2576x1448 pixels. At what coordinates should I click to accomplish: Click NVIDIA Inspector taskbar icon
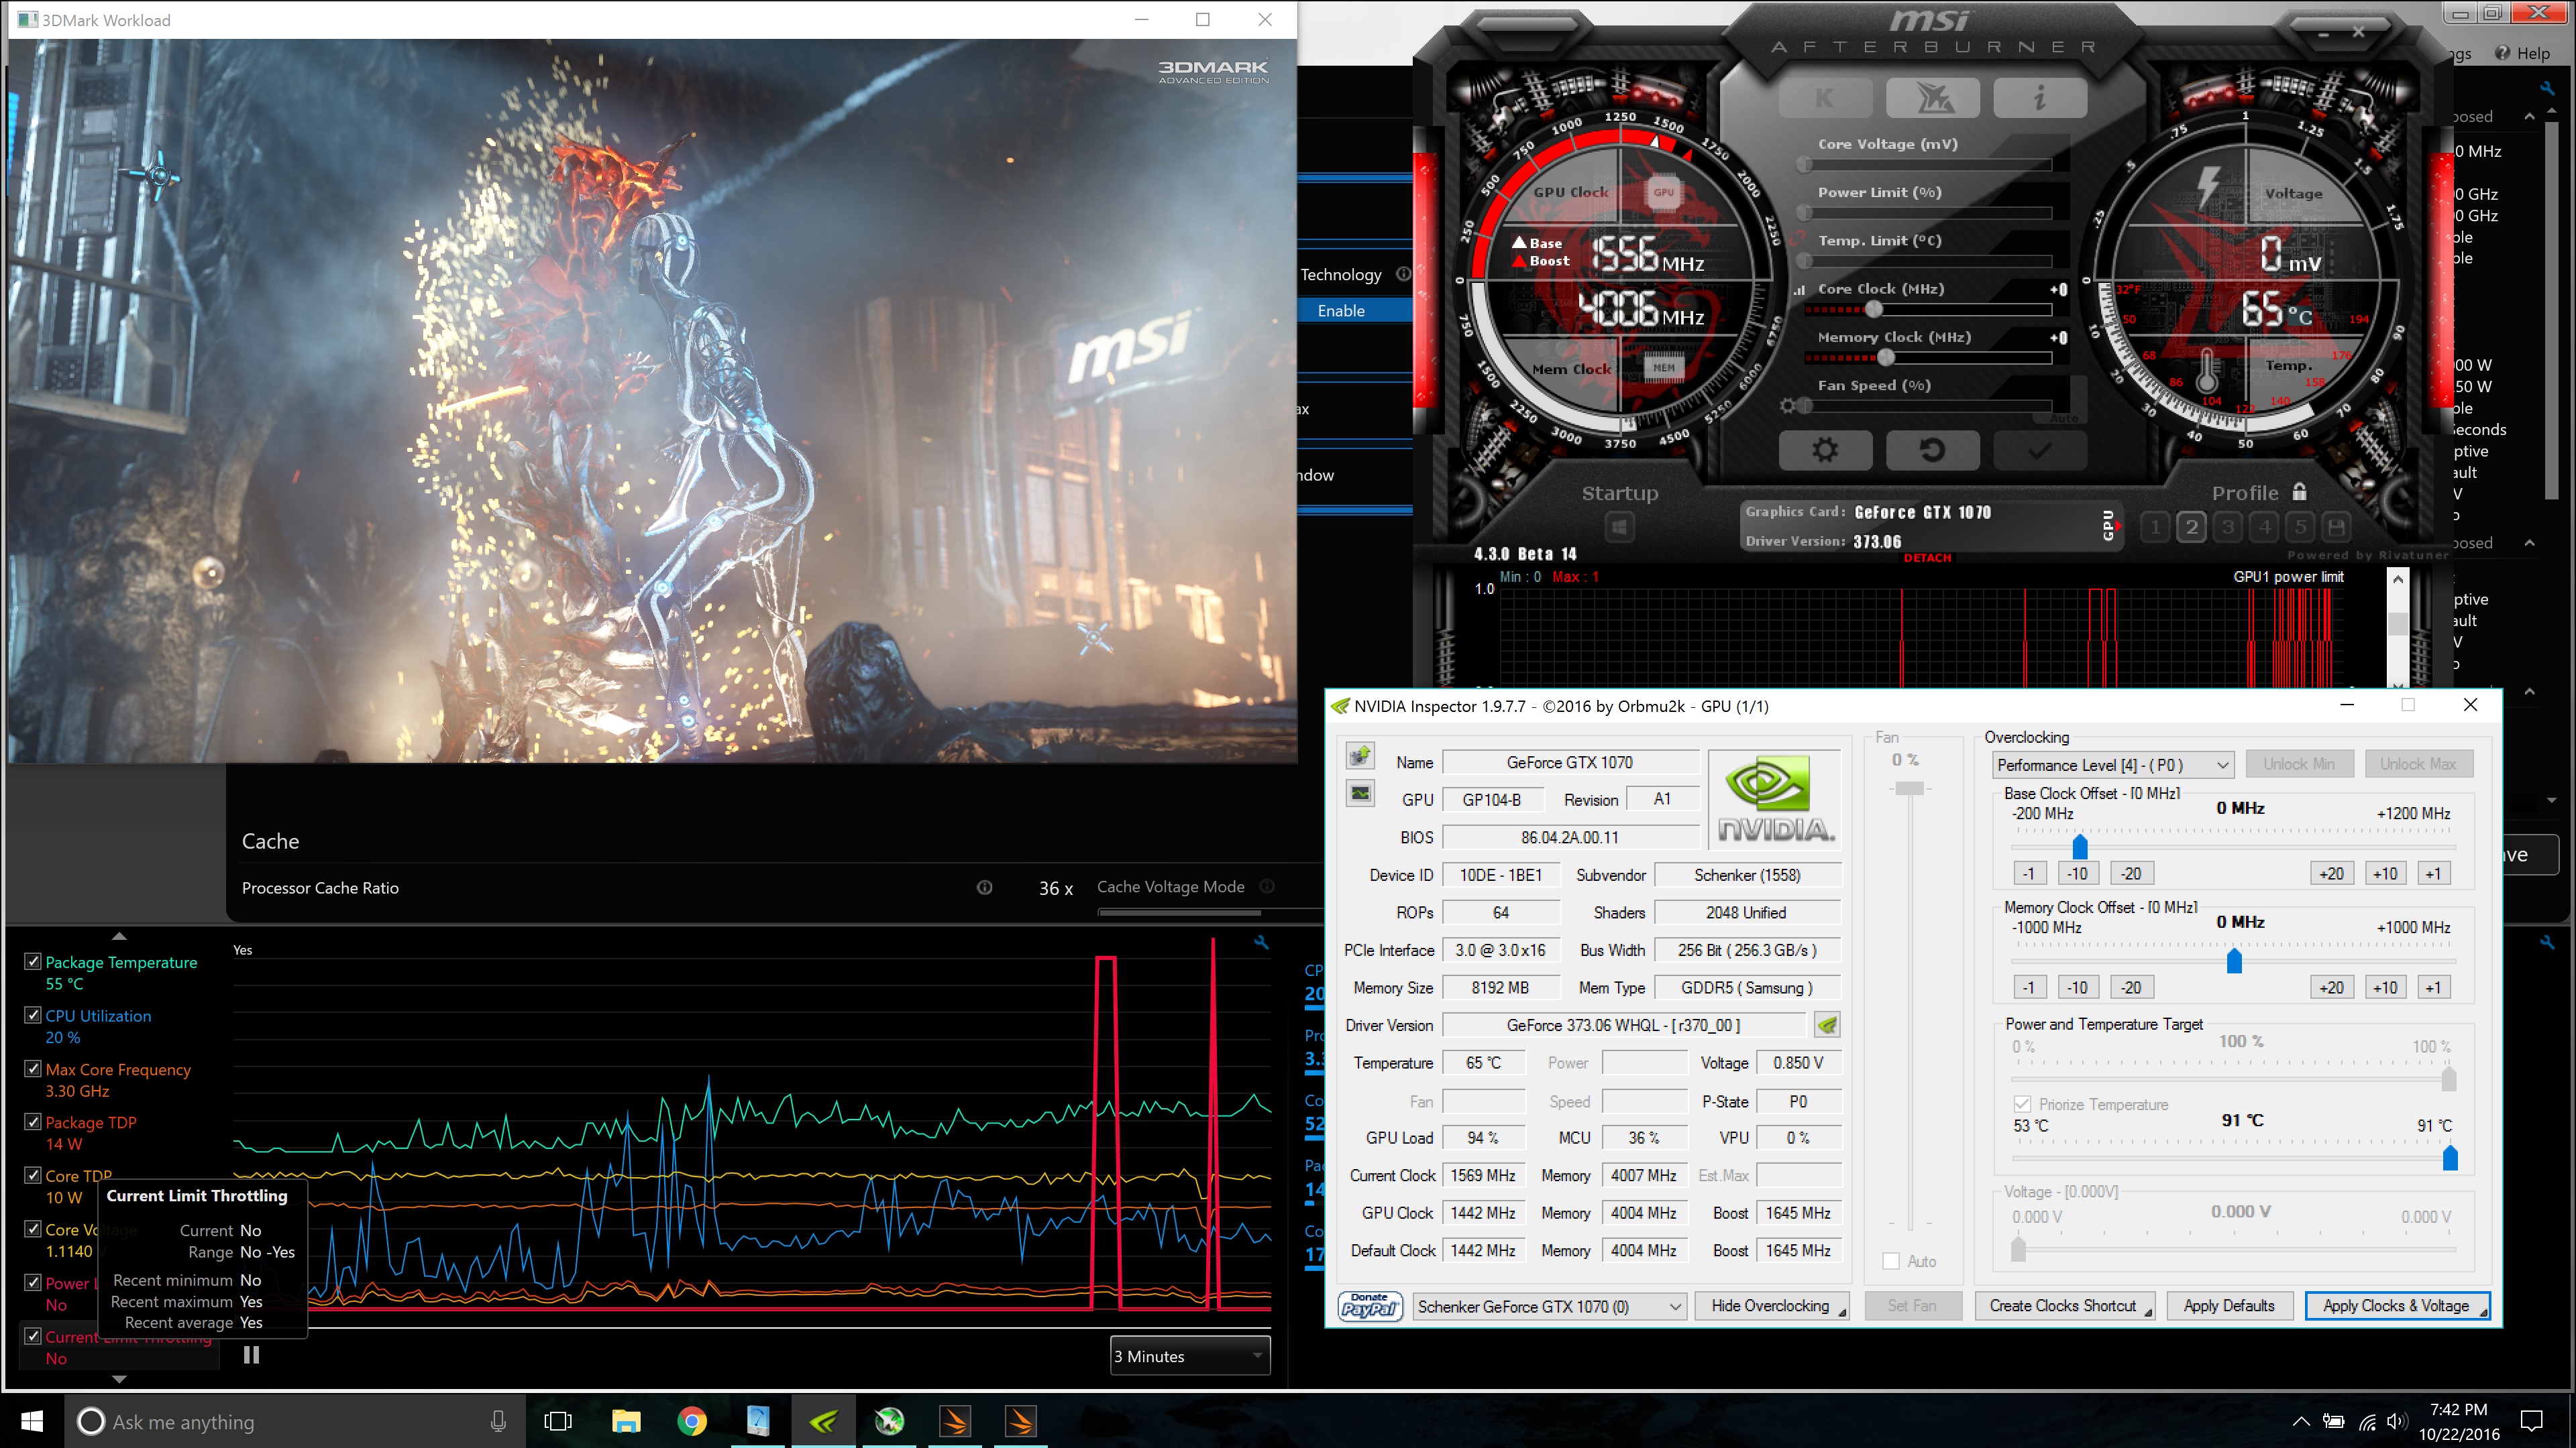click(824, 1421)
